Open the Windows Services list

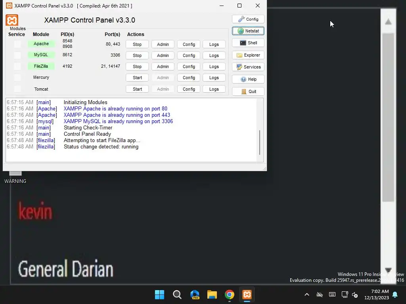pyautogui.click(x=248, y=67)
